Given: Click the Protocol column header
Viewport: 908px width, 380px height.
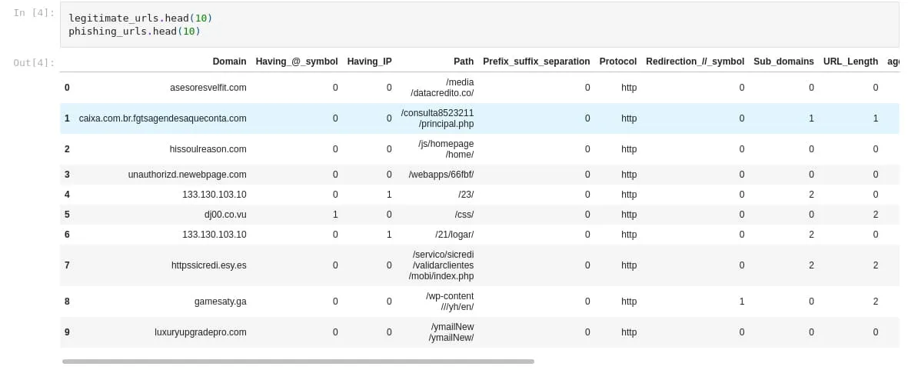Looking at the screenshot, I should coord(618,62).
